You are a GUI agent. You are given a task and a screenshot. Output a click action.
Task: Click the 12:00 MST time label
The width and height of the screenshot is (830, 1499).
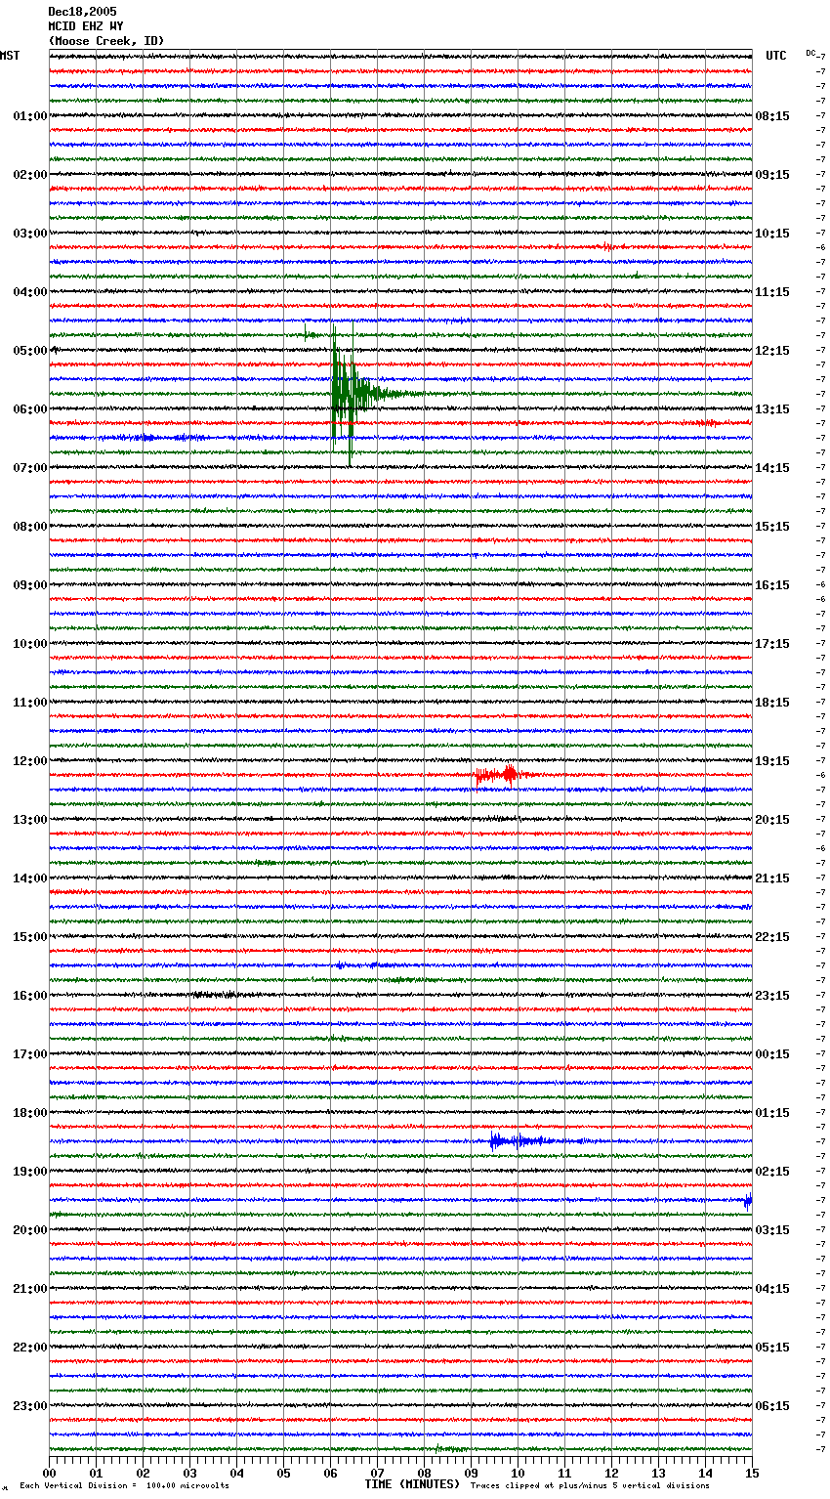coord(30,761)
